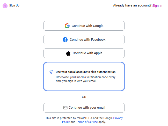Open the Terms of Service link
The image size is (168, 126).
tap(87, 122)
